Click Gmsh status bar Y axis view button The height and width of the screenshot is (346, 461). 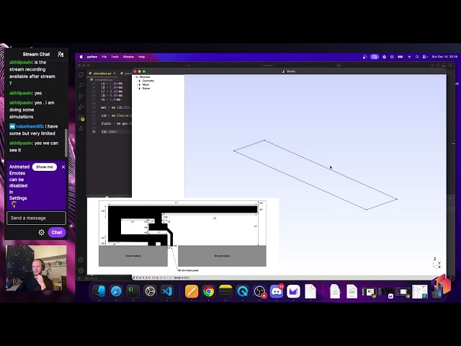pos(143,278)
